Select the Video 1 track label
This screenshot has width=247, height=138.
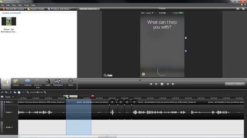tap(9, 102)
